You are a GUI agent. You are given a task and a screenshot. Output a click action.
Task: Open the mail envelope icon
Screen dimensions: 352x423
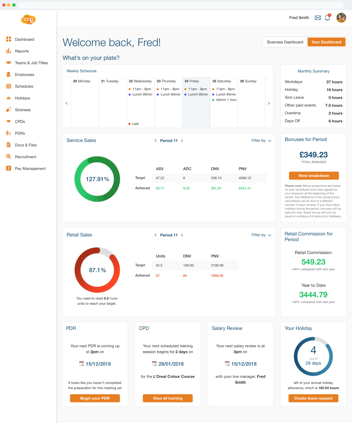tap(318, 18)
